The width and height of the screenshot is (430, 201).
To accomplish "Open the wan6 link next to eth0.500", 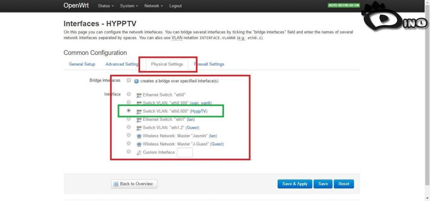I will pos(206,103).
